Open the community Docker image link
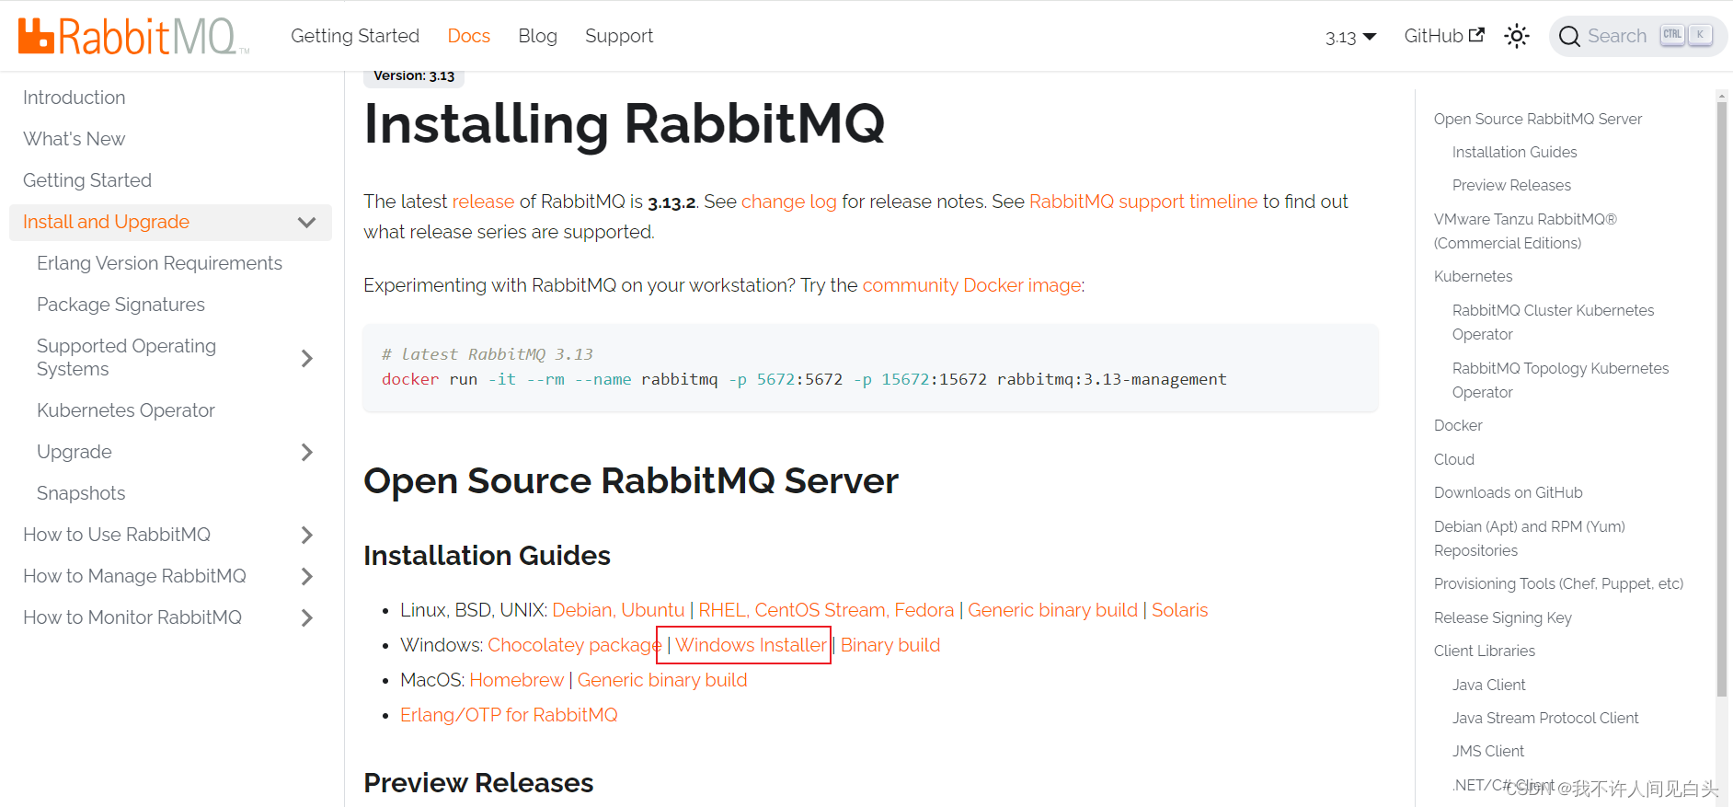Screen dimensions: 1733x807 pos(972,285)
